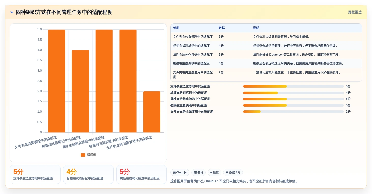Image resolution: width=372 pixels, height=194 pixels.
Task: Click progress bar for 属性在结构化筛选中的适配度
Action: 293,99
